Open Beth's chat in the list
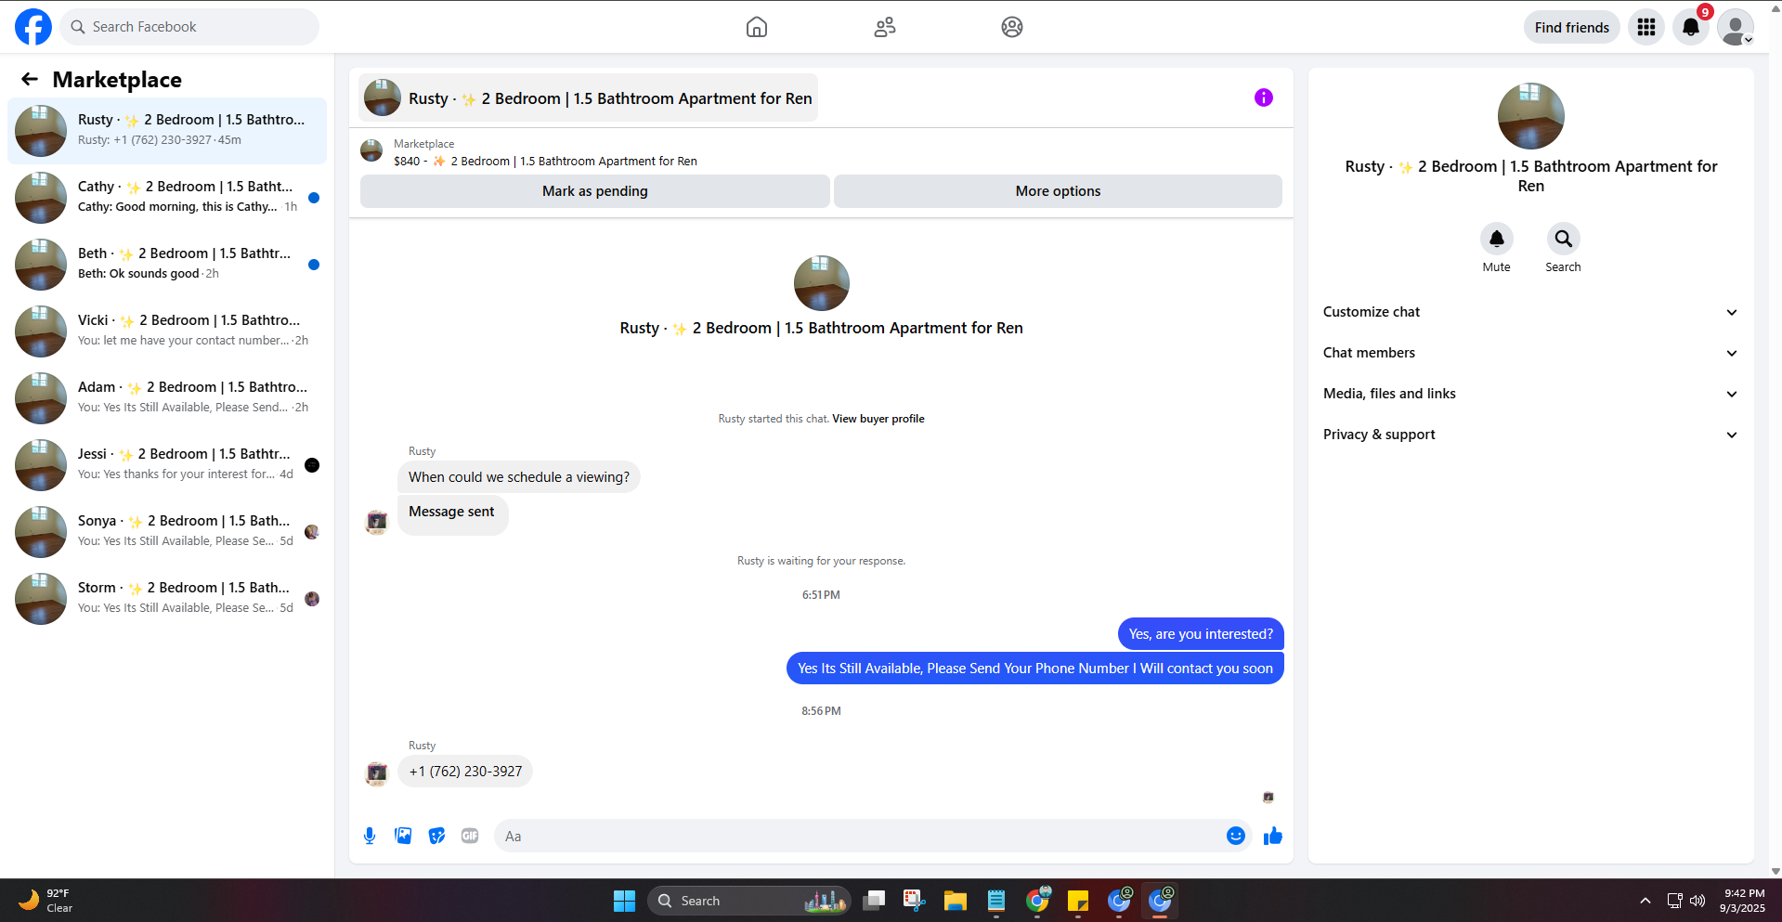The height and width of the screenshot is (922, 1782). coord(167,265)
